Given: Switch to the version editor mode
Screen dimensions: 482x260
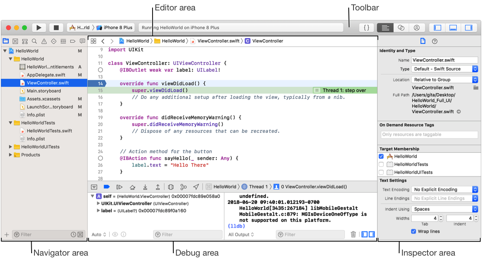Looking at the screenshot, I should pos(417,28).
